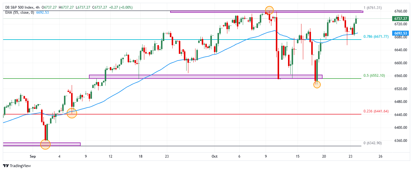Select the 0.236 (6441.64) red level label
413x171 pixels.
pyautogui.click(x=376, y=111)
